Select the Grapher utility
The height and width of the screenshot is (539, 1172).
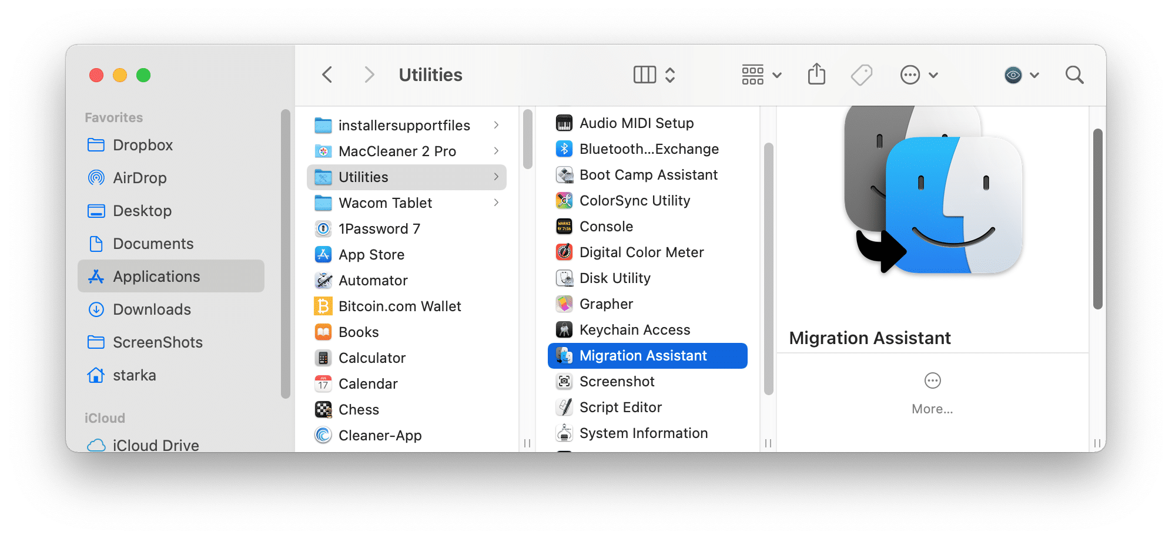click(648, 304)
